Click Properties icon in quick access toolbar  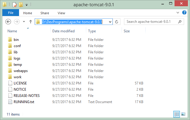coord(15,5)
